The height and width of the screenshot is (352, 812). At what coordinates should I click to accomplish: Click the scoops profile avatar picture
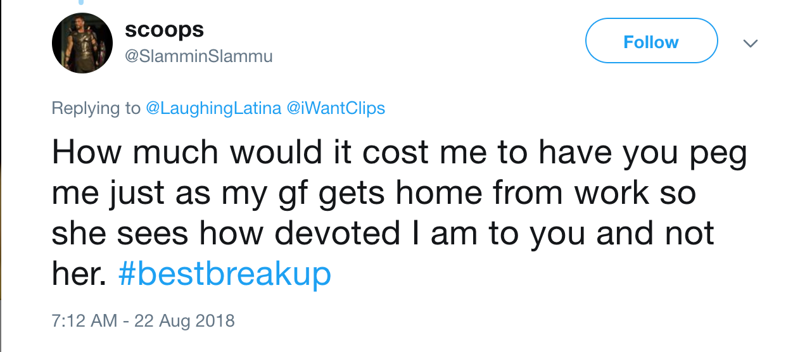tap(82, 43)
